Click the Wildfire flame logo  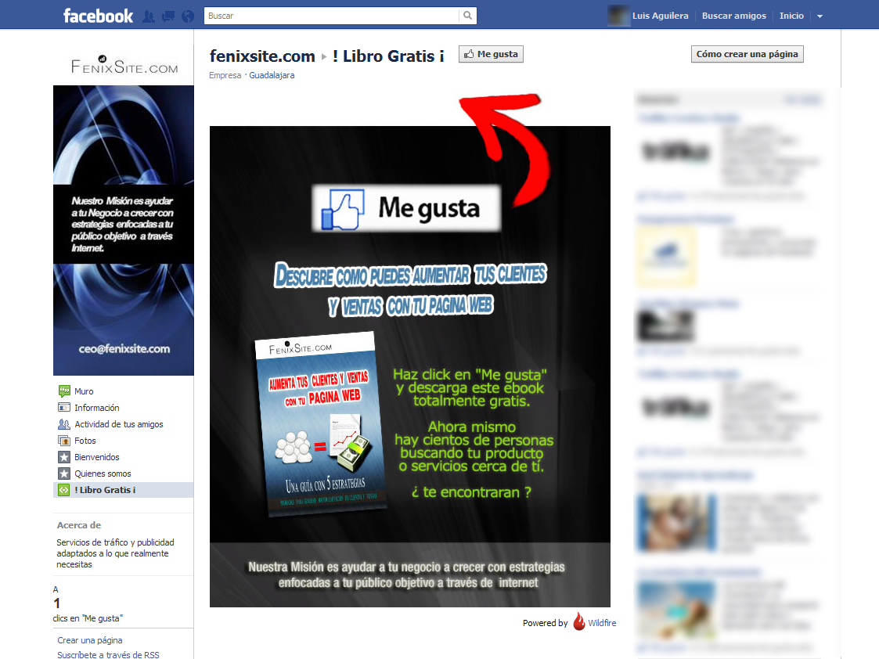click(579, 621)
